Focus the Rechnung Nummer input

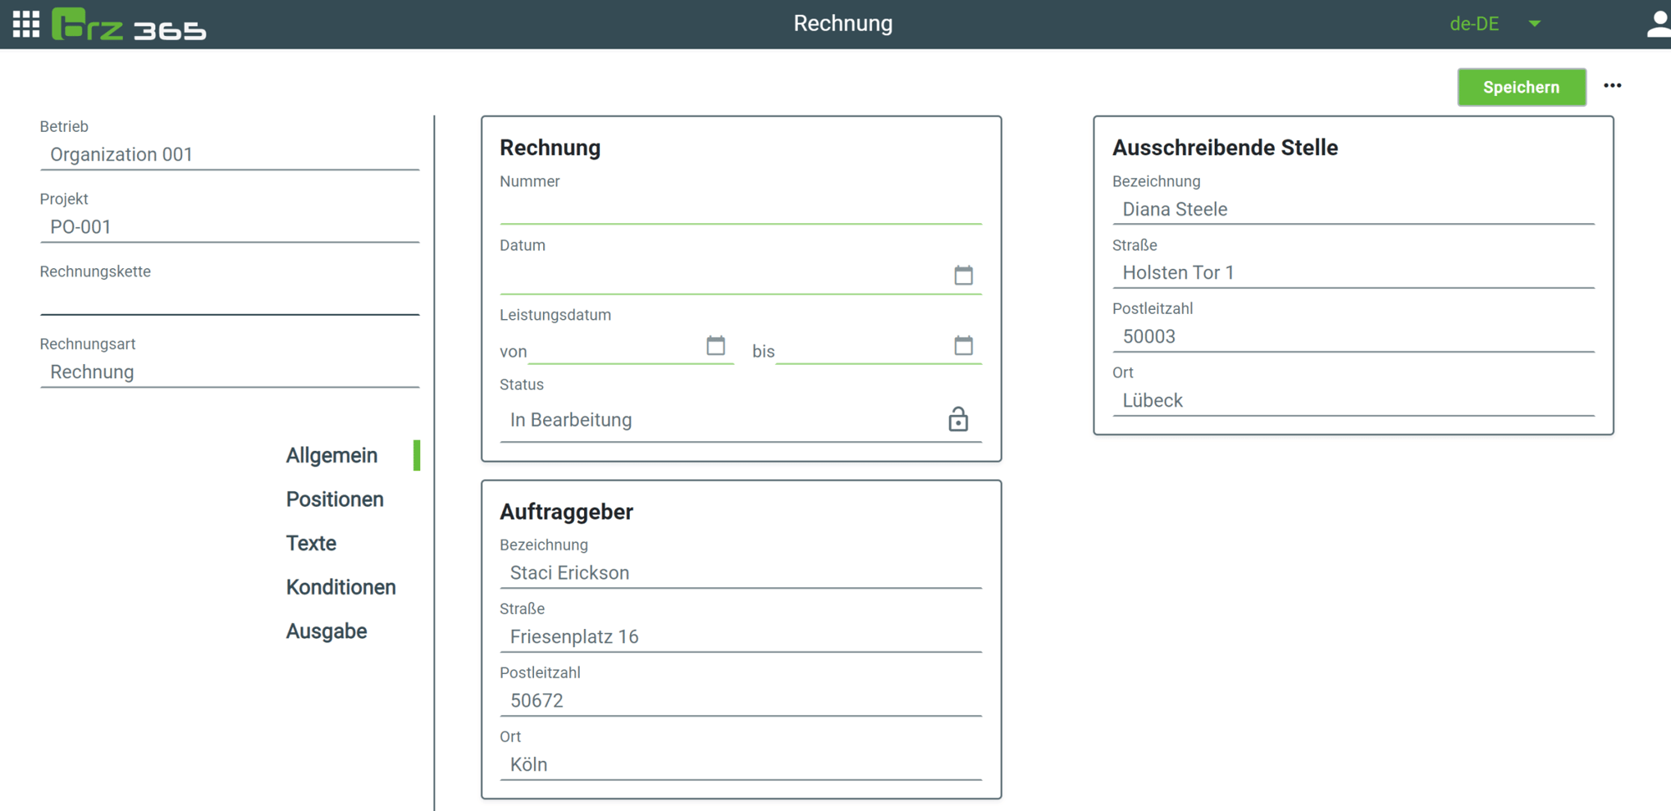(740, 209)
